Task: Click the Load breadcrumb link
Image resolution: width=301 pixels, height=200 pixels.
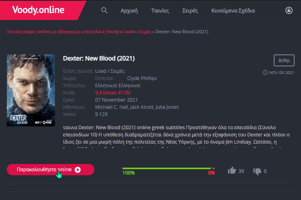Action: [128, 32]
